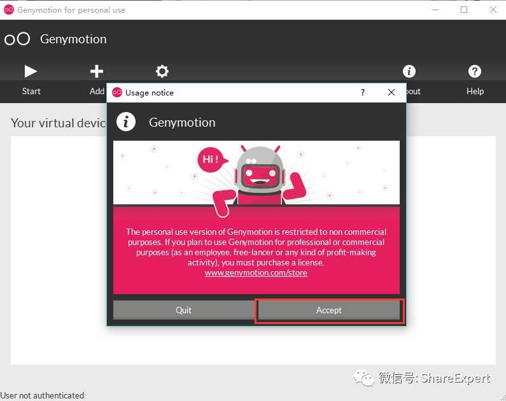Click the info icon in Usage notice dialog
506x401 pixels.
coord(126,122)
